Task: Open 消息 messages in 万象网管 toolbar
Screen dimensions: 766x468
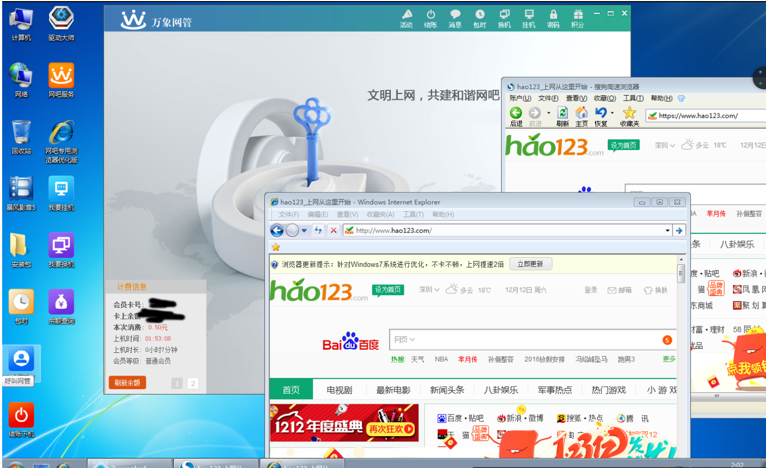Action: 455,18
